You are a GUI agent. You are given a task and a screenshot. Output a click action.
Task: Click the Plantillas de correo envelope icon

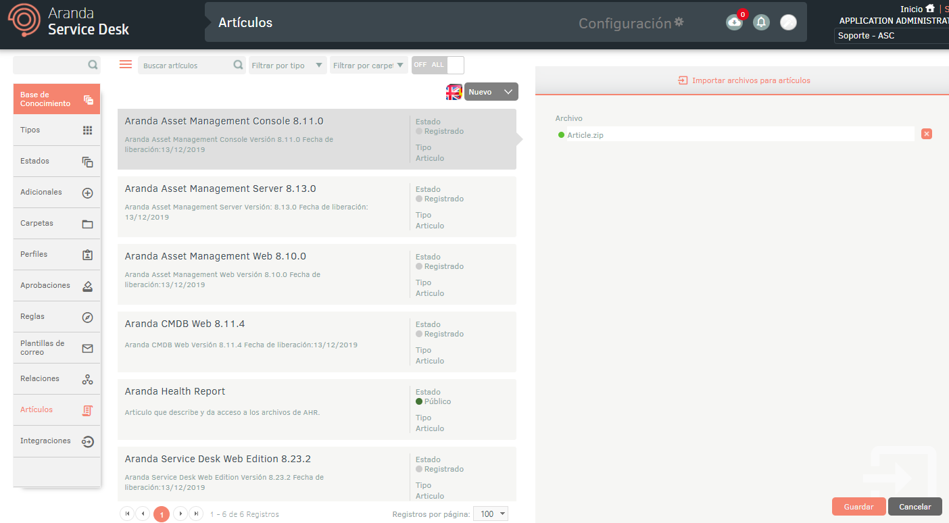coord(87,349)
